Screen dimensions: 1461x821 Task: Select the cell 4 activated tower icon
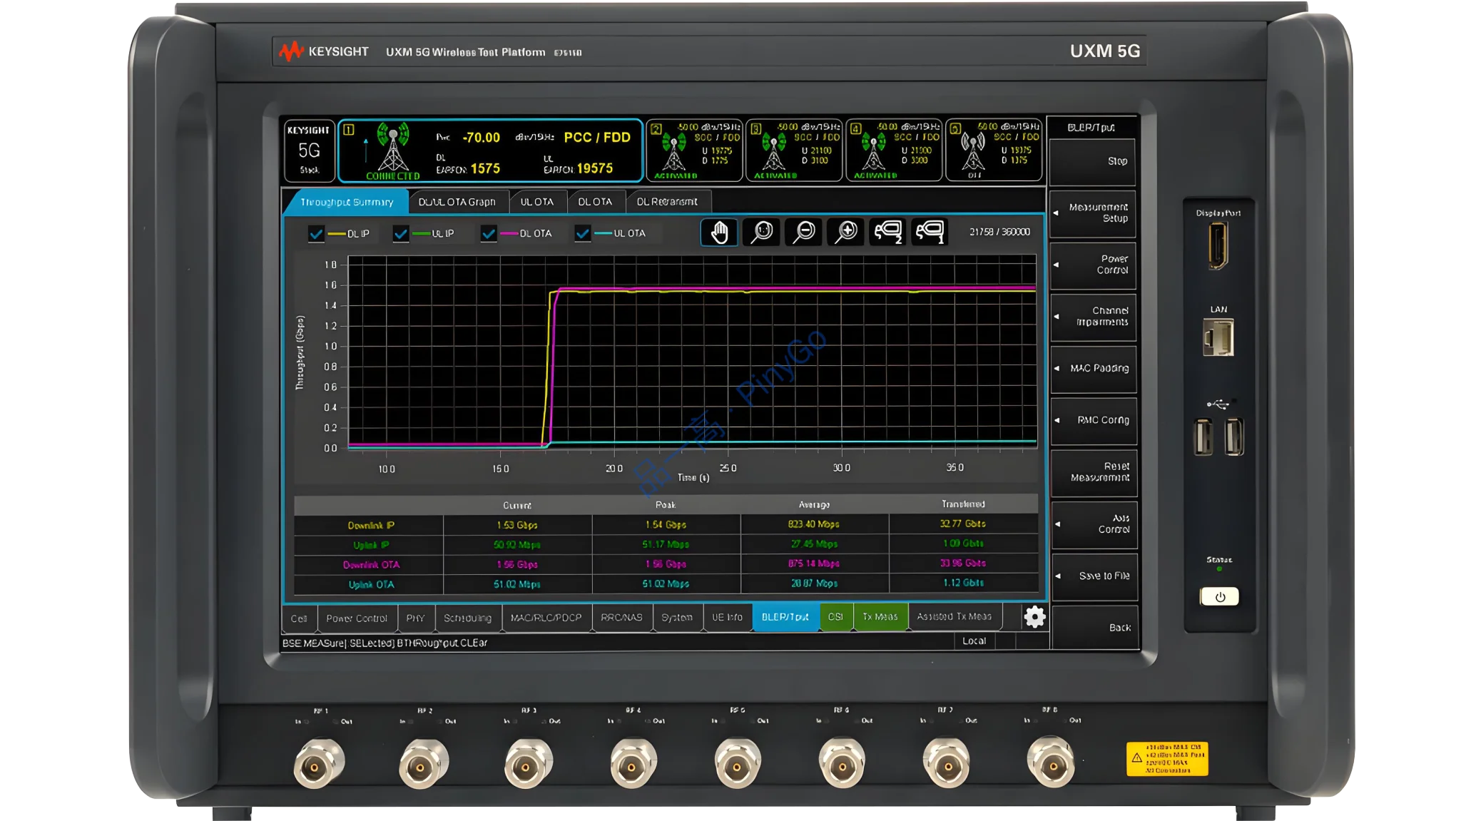(873, 151)
